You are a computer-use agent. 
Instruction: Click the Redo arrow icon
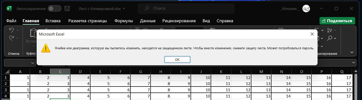click(x=12, y=38)
